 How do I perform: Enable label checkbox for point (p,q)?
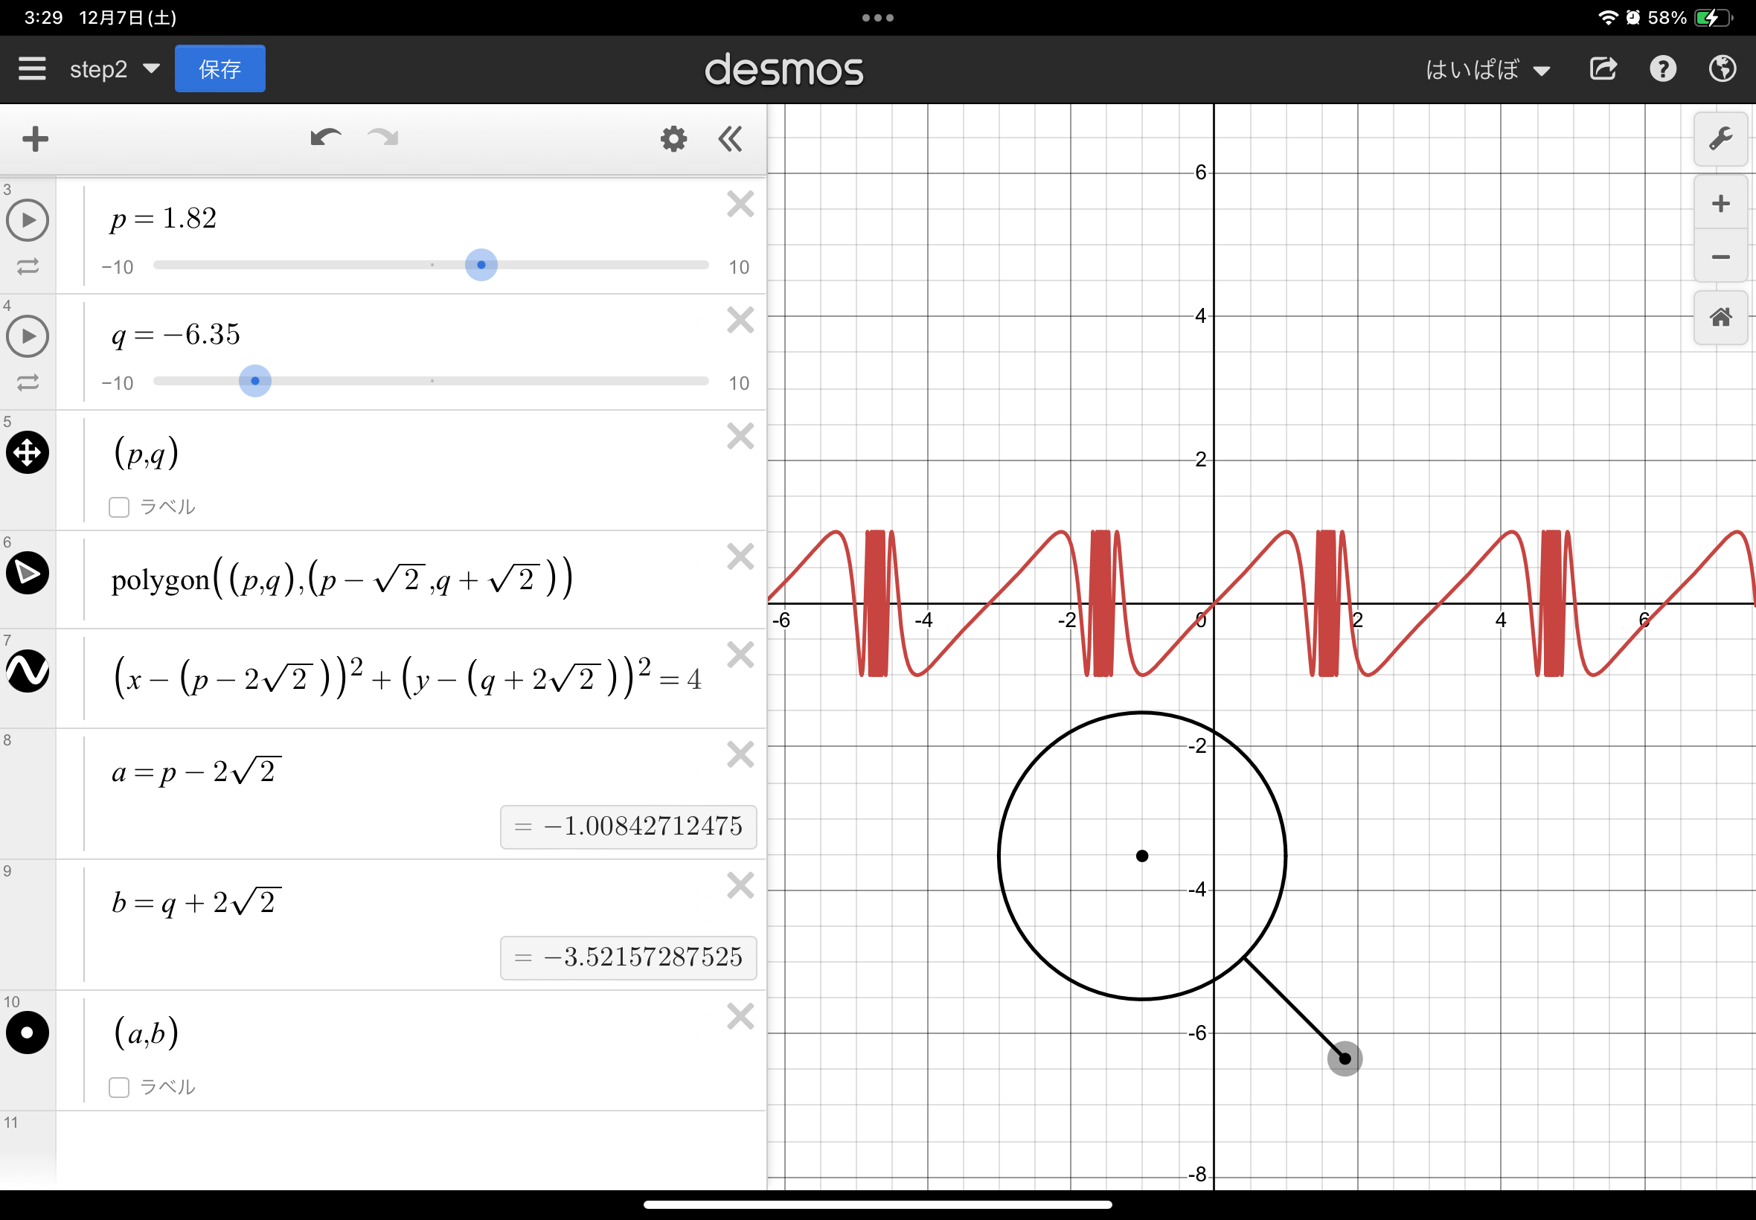pyautogui.click(x=119, y=507)
